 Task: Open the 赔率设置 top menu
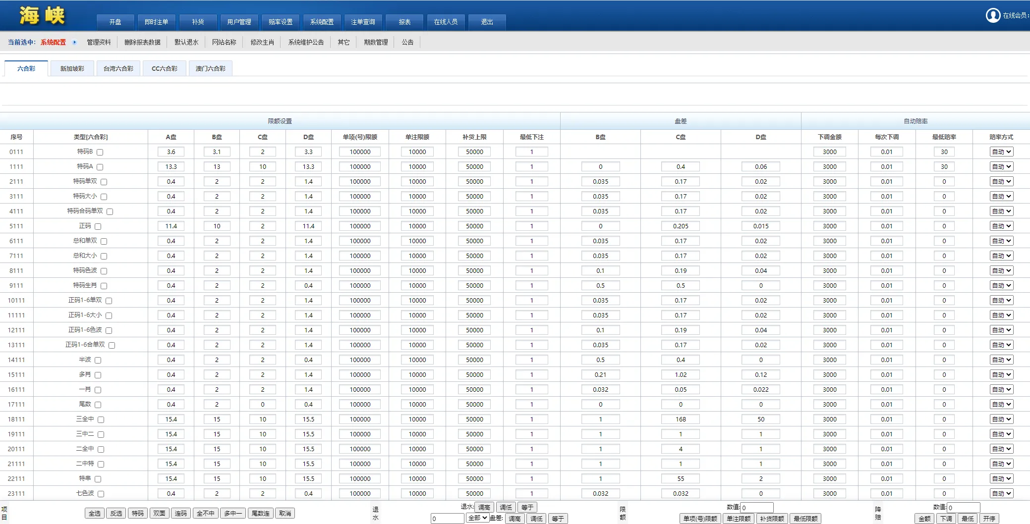[281, 22]
